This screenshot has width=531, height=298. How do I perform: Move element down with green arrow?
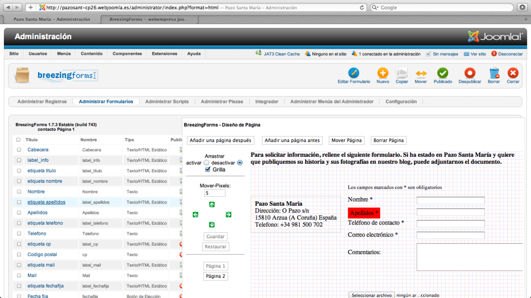click(211, 225)
